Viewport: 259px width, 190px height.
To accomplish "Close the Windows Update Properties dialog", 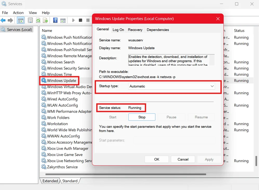I will pyautogui.click(x=218, y=19).
